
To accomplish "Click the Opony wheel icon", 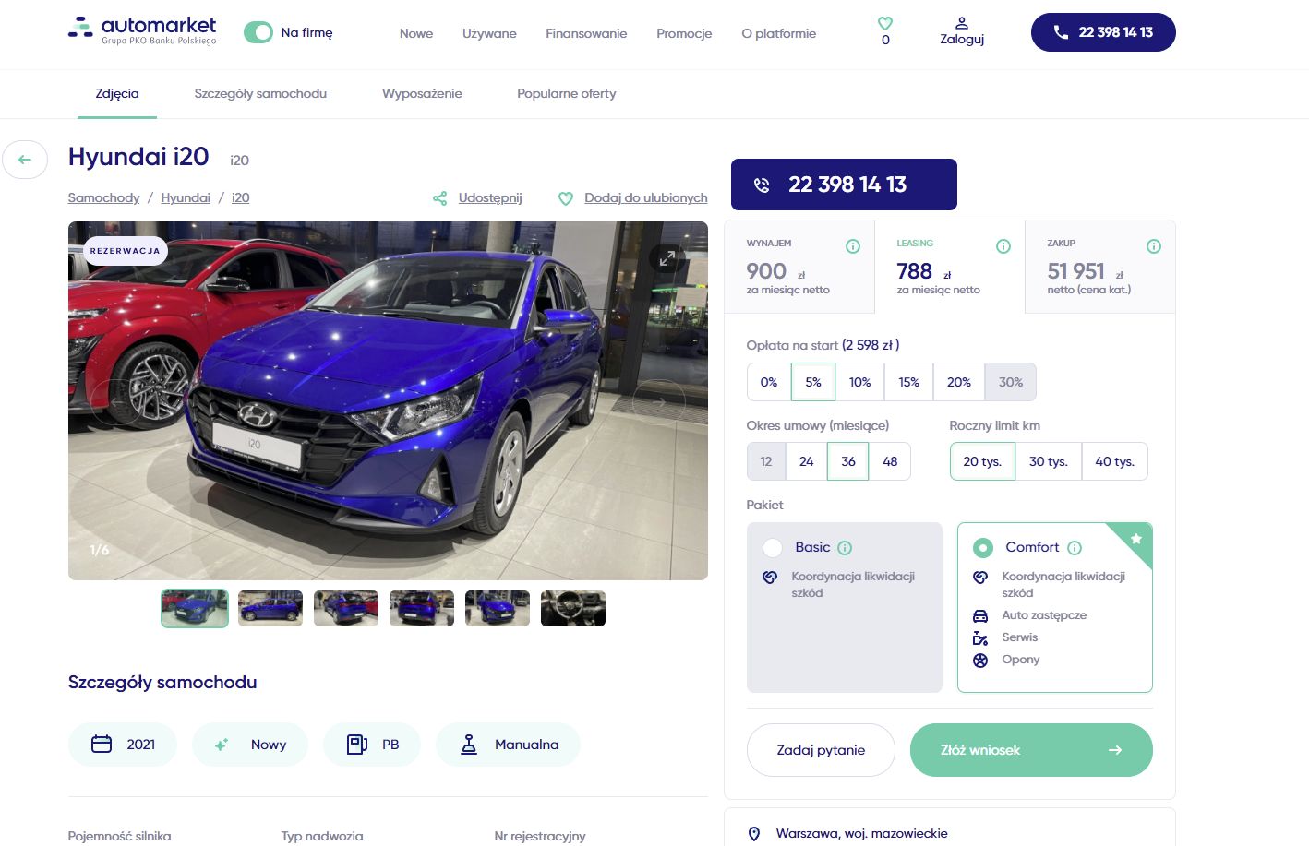I will (x=980, y=660).
